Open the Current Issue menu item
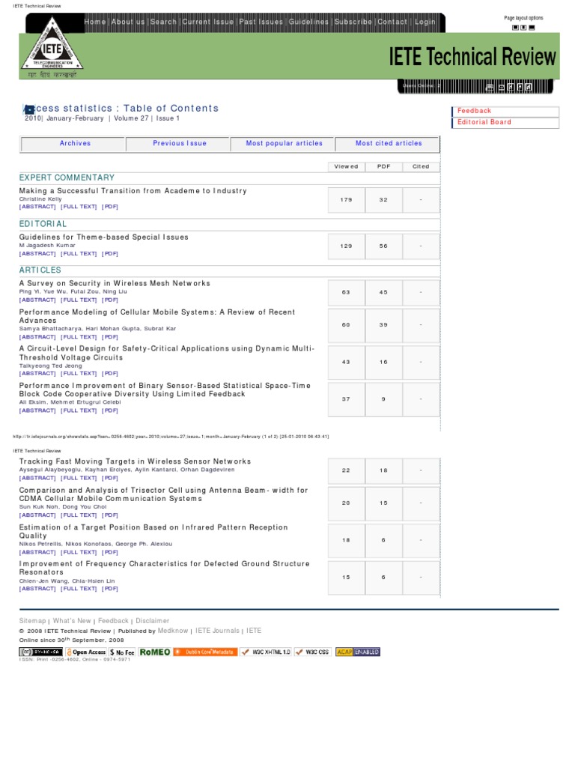This screenshot has height=767, width=575. coord(208,22)
